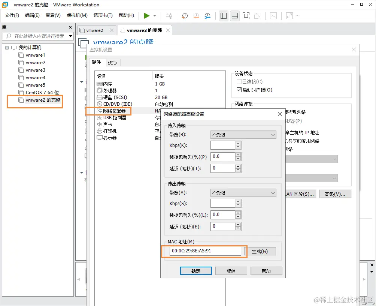Switch to the vmware2 tab
This screenshot has width=376, height=306.
(94, 30)
